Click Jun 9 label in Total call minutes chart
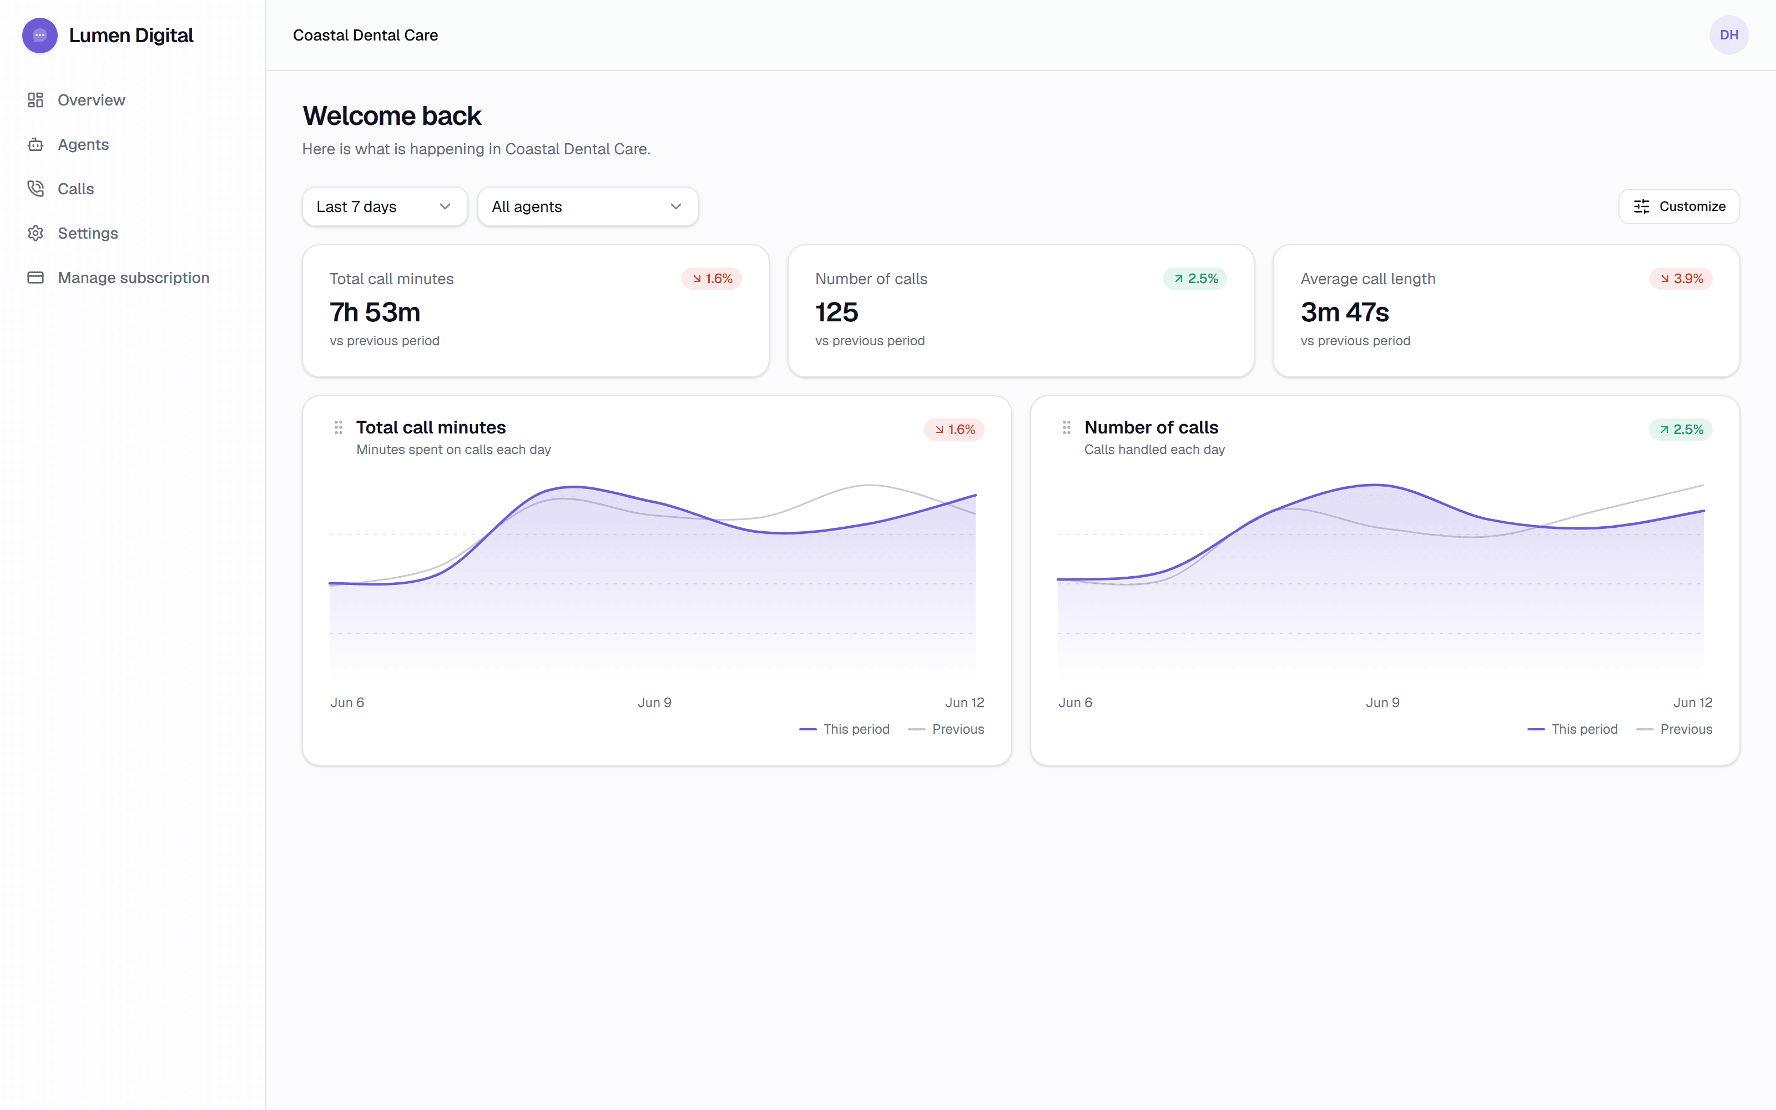The image size is (1776, 1110). pos(655,703)
